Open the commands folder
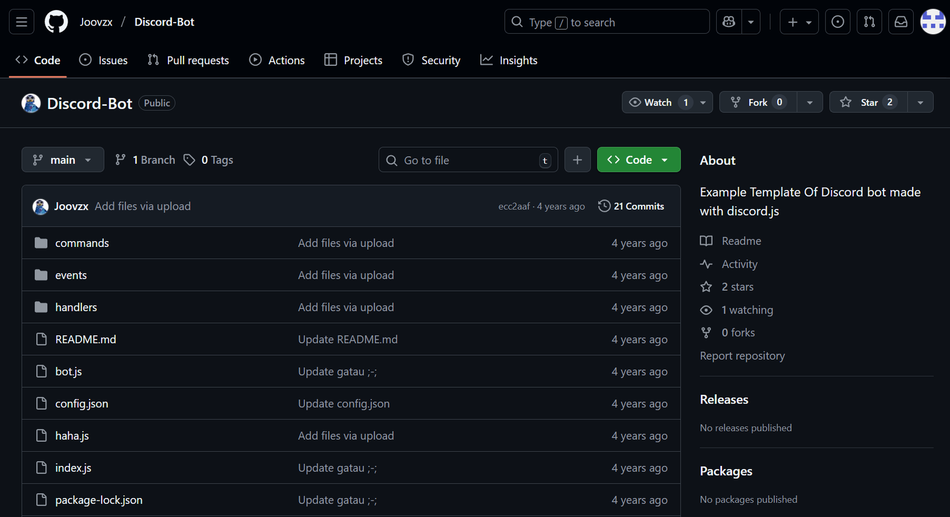 pyautogui.click(x=82, y=243)
